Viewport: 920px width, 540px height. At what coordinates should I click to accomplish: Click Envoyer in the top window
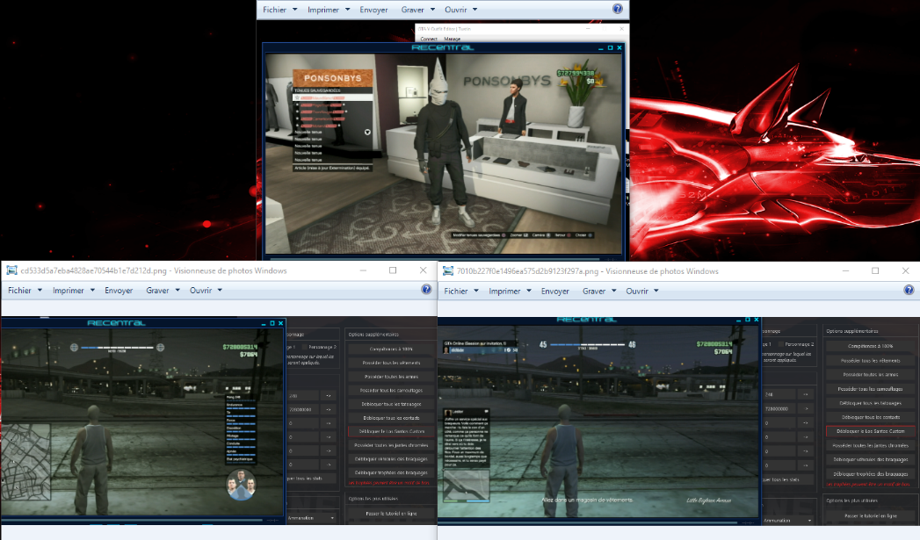(x=373, y=10)
